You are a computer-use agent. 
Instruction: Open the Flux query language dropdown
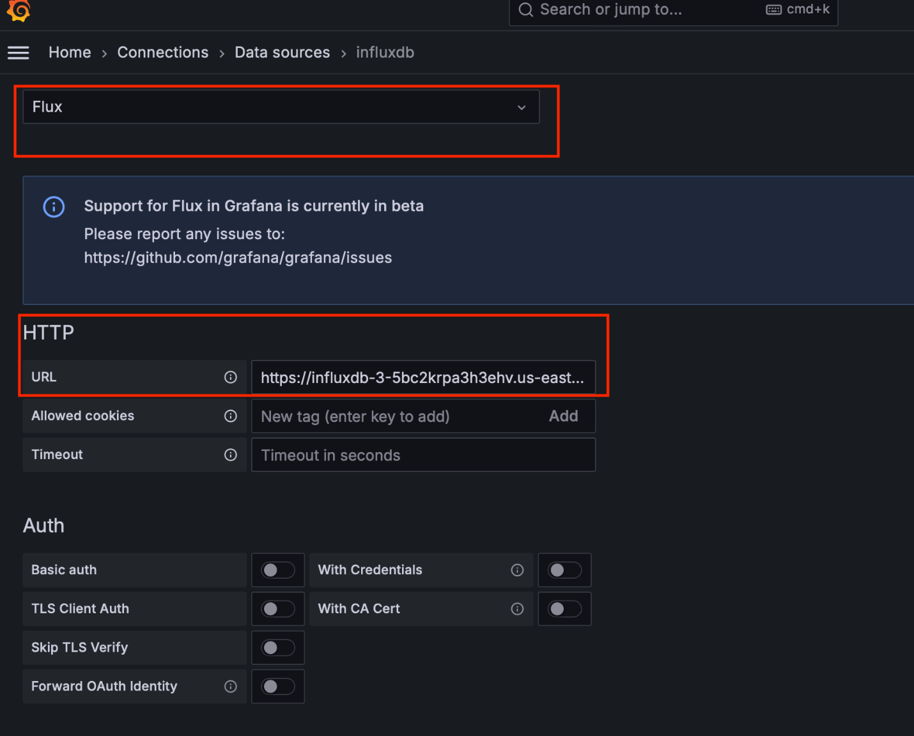[281, 107]
